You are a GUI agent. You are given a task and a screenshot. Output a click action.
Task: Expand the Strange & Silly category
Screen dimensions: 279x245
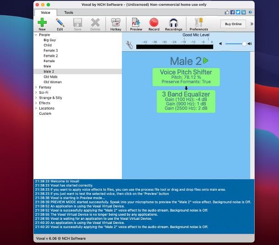[36, 98]
